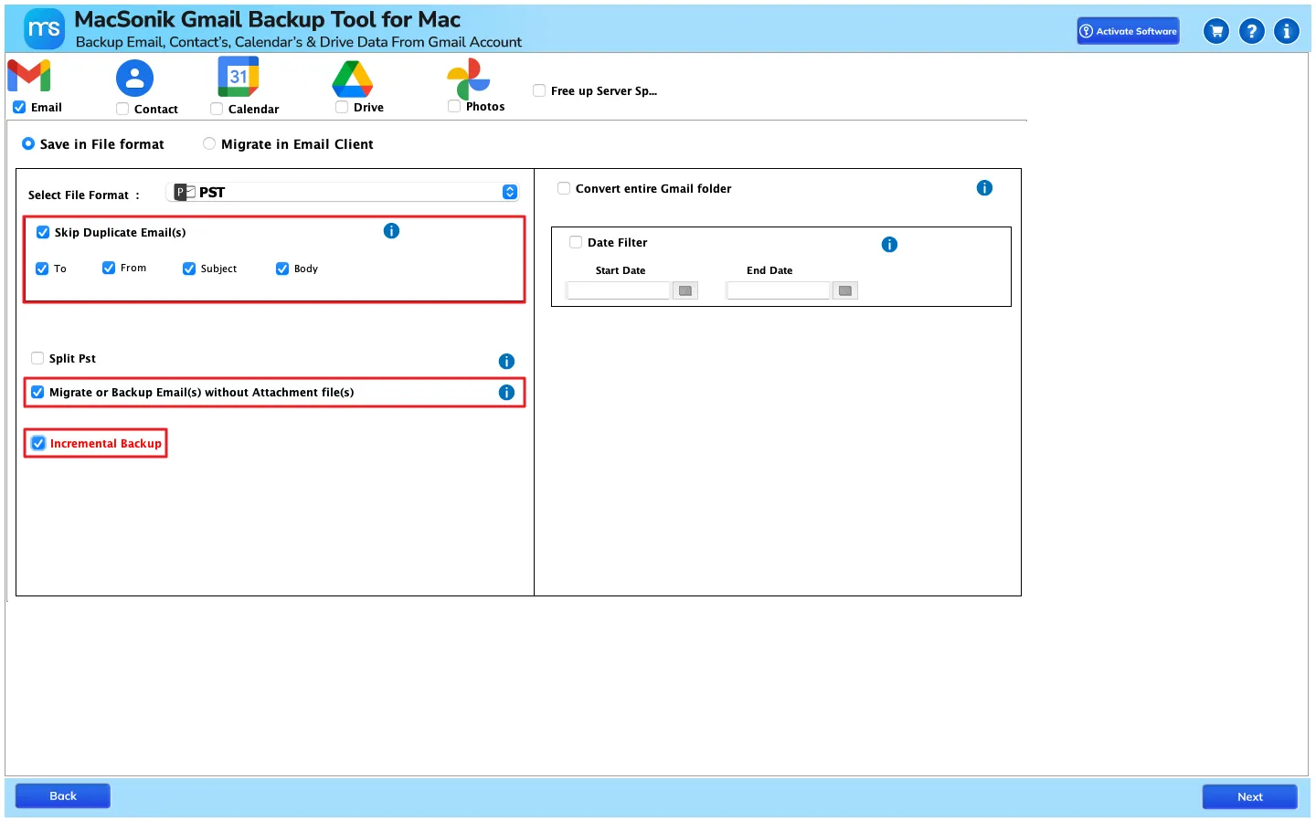
Task: Enable the Calendar checkbox
Action: [x=217, y=109]
